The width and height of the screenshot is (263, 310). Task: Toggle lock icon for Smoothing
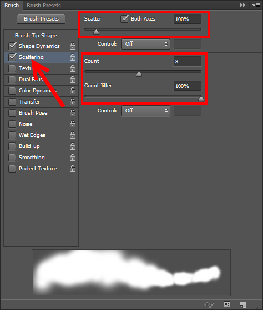coord(73,158)
